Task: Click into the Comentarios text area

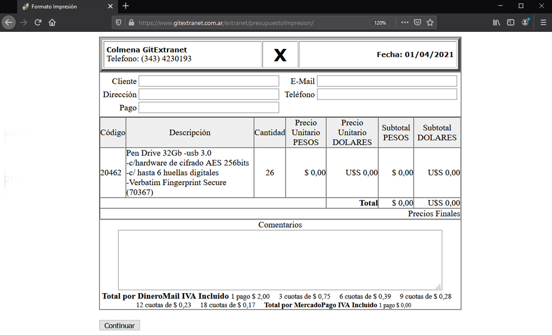Action: coord(280,260)
